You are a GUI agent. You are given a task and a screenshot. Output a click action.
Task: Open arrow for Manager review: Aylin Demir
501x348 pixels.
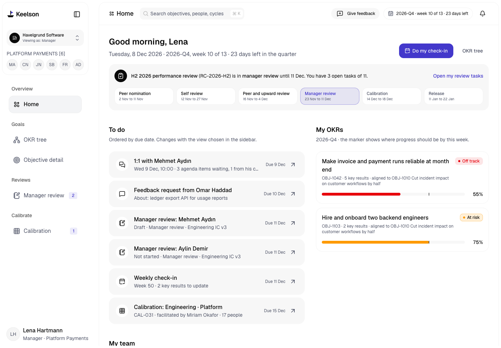pos(293,252)
